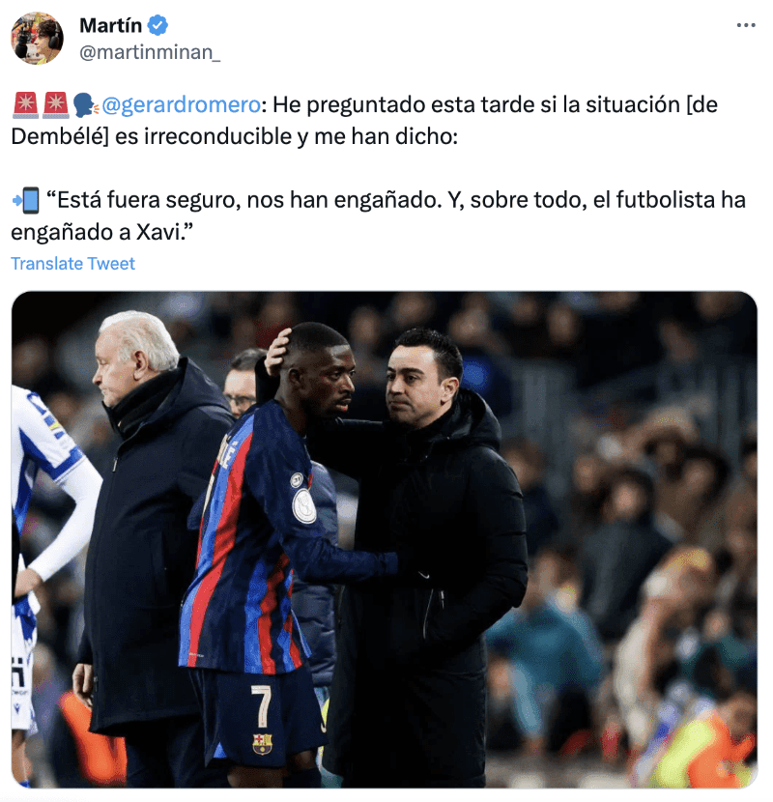This screenshot has width=773, height=802.
Task: Open Martín's profile avatar picture
Action: click(38, 39)
